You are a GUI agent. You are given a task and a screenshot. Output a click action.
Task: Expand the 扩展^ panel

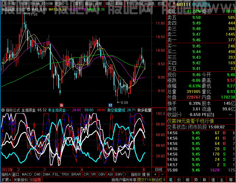[6, 180]
